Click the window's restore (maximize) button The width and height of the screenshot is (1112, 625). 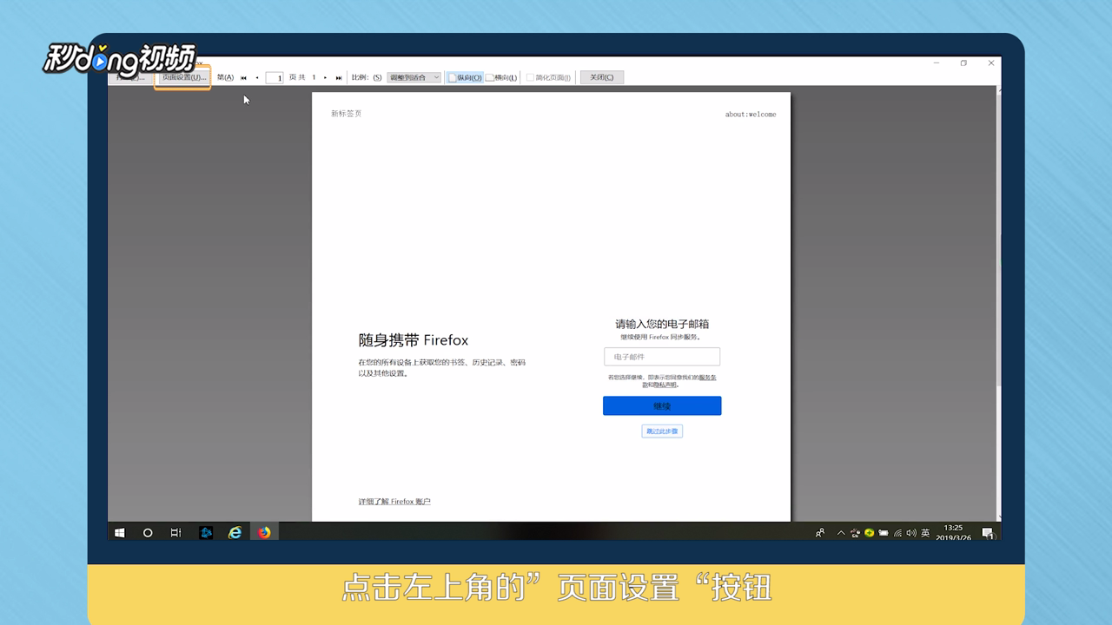pos(963,63)
